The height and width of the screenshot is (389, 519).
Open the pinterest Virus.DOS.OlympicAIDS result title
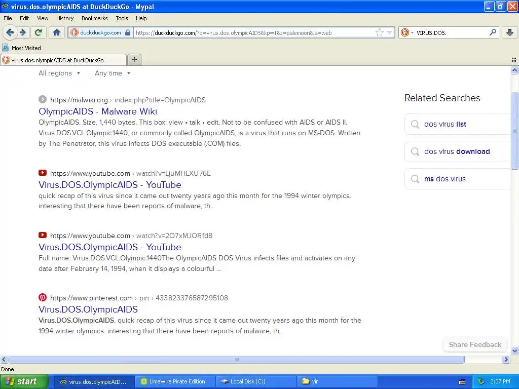click(x=88, y=309)
